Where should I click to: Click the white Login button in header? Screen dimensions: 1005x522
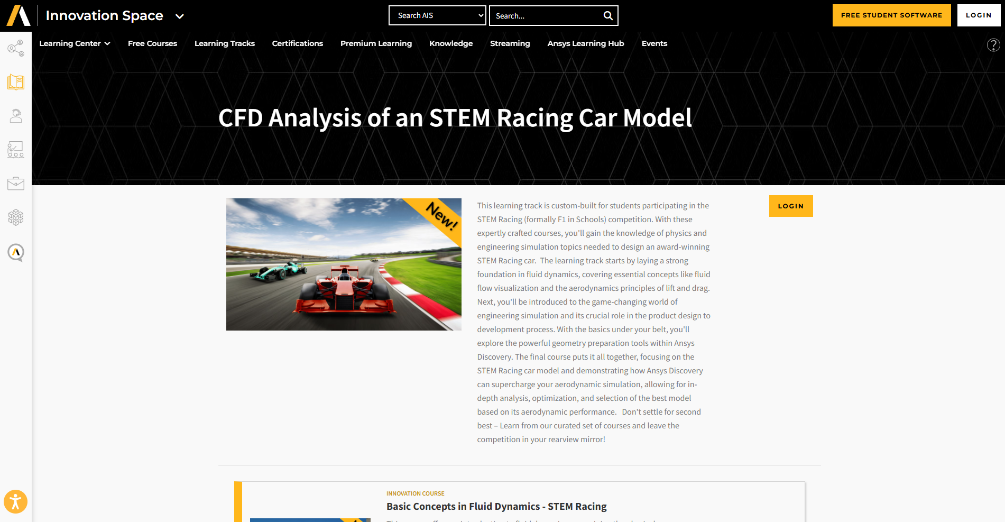(x=979, y=15)
